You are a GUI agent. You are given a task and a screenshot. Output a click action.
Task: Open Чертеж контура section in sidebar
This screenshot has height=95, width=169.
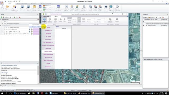click(x=48, y=58)
